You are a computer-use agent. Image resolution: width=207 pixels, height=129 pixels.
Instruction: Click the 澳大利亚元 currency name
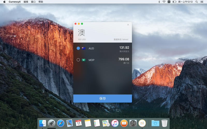click(x=124, y=51)
